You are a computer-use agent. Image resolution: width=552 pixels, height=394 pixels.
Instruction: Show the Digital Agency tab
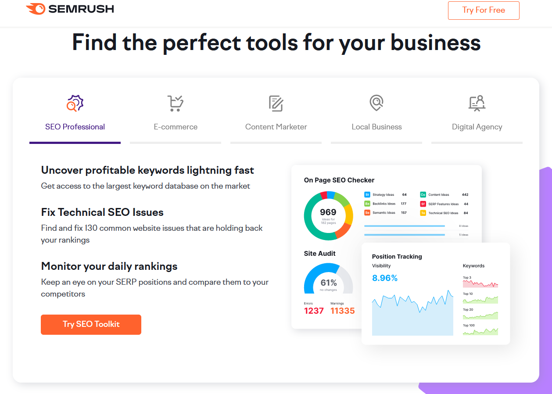coord(477,127)
